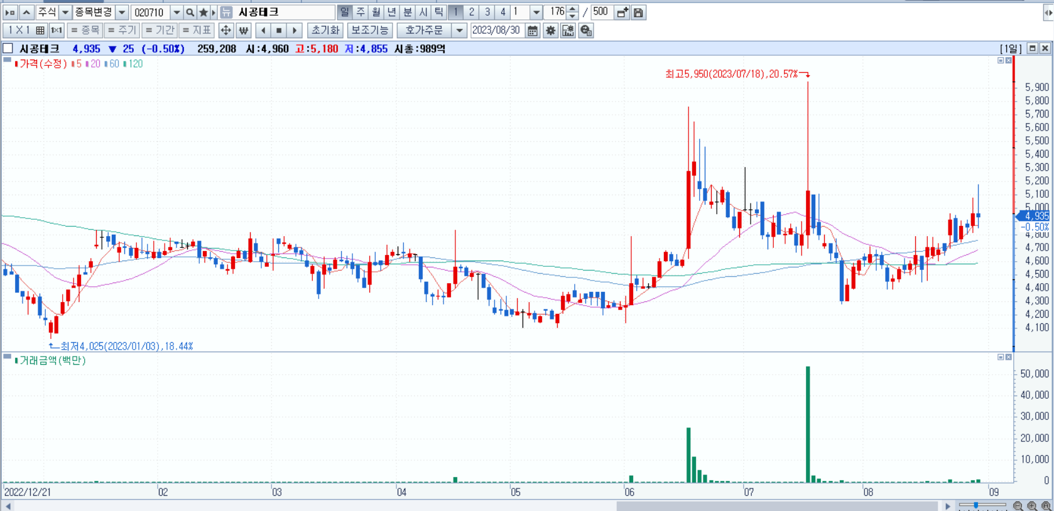Image resolution: width=1054 pixels, height=511 pixels.
Task: Select minute 분 chart period tab
Action: [407, 12]
